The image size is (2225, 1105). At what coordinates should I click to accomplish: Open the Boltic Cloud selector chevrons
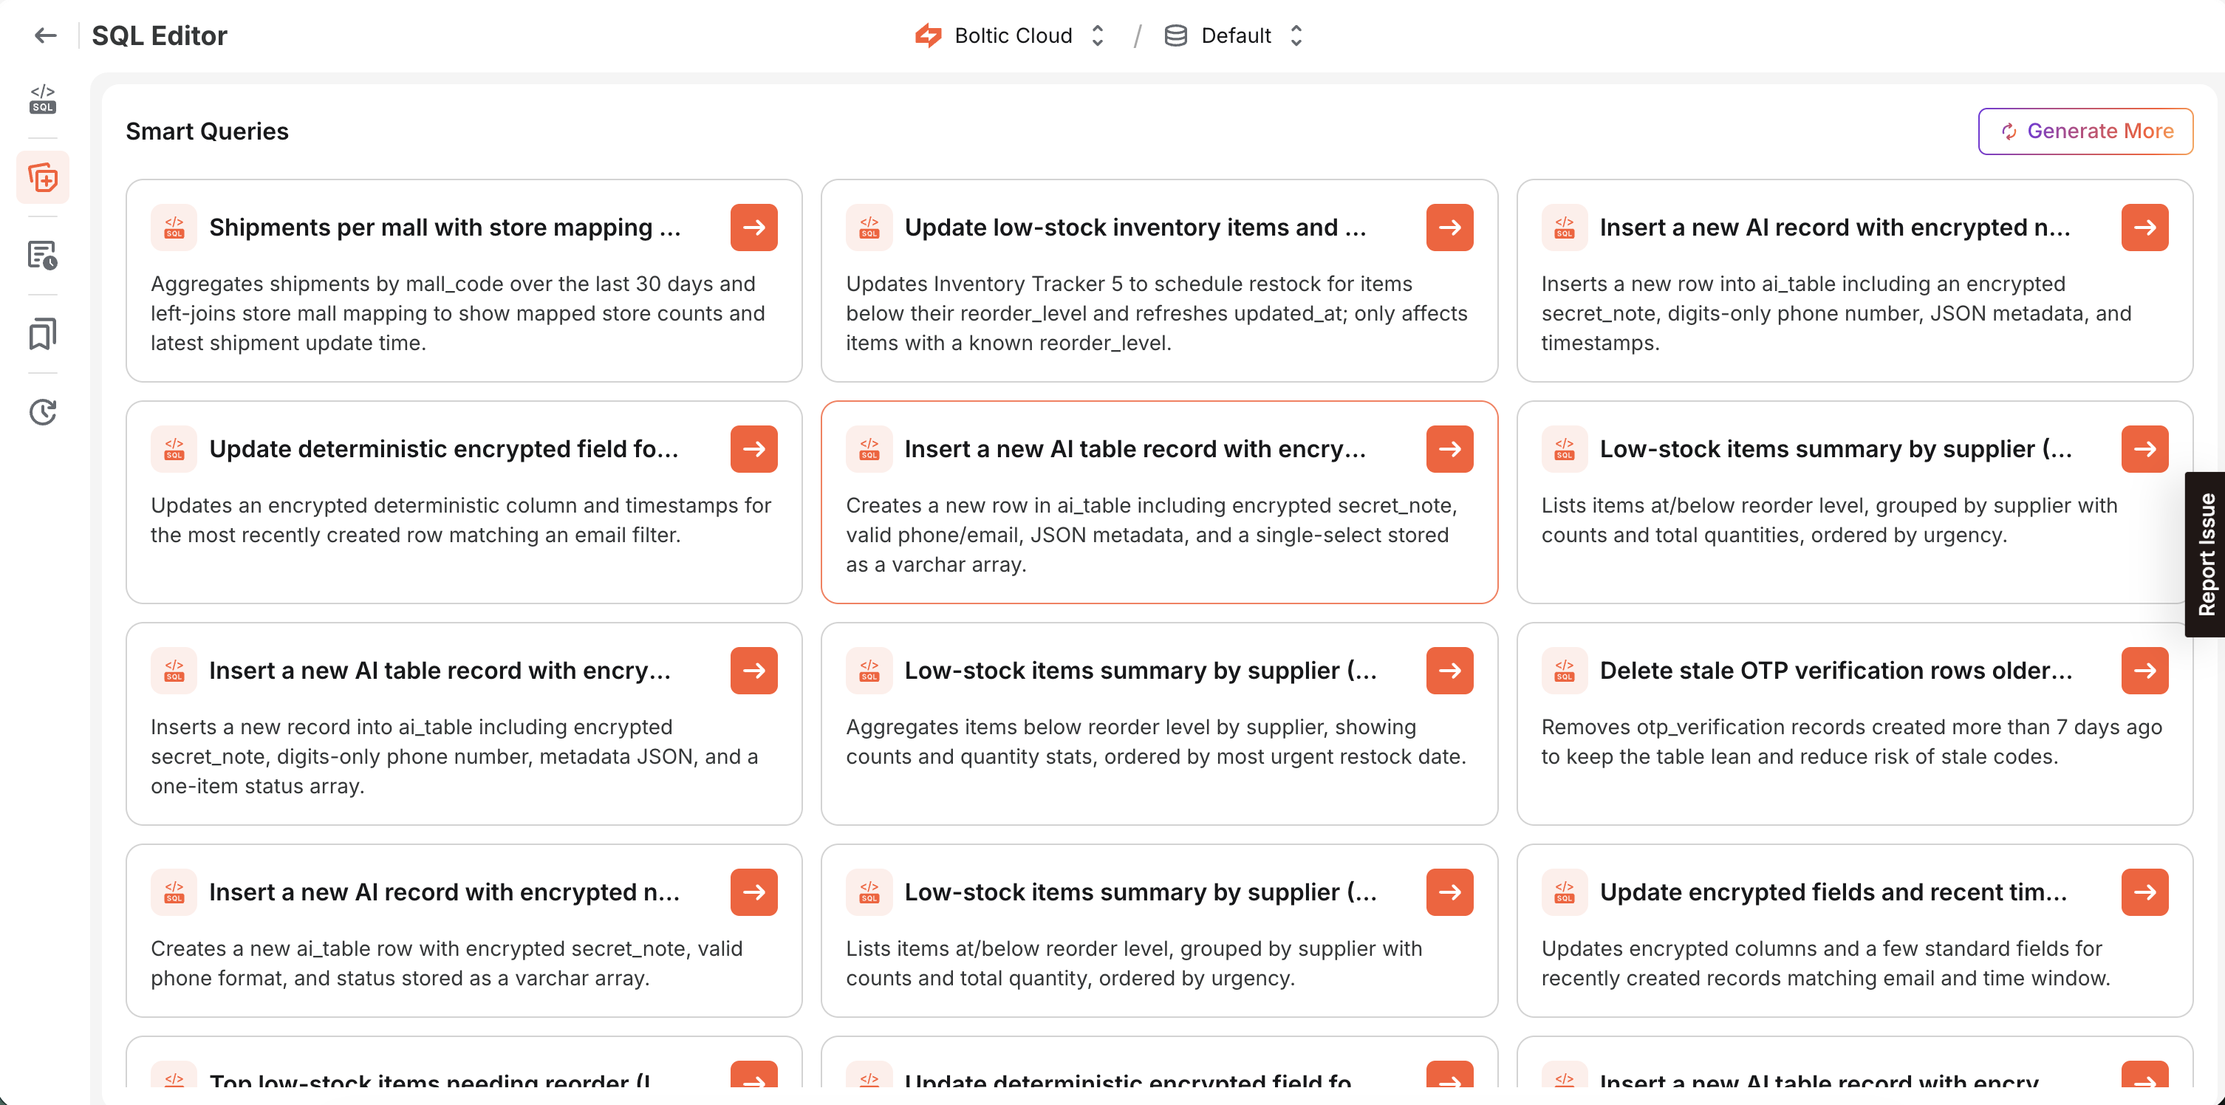[x=1097, y=35]
